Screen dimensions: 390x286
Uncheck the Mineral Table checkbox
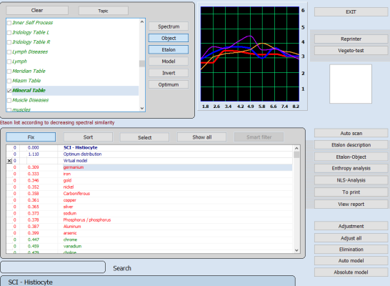pos(9,91)
